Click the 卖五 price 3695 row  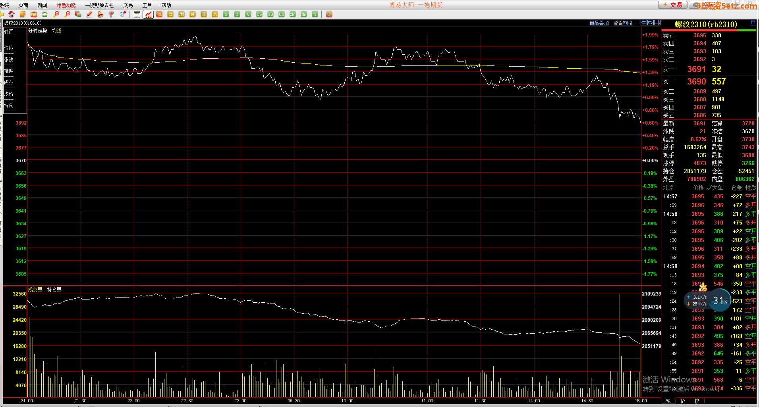coord(709,35)
